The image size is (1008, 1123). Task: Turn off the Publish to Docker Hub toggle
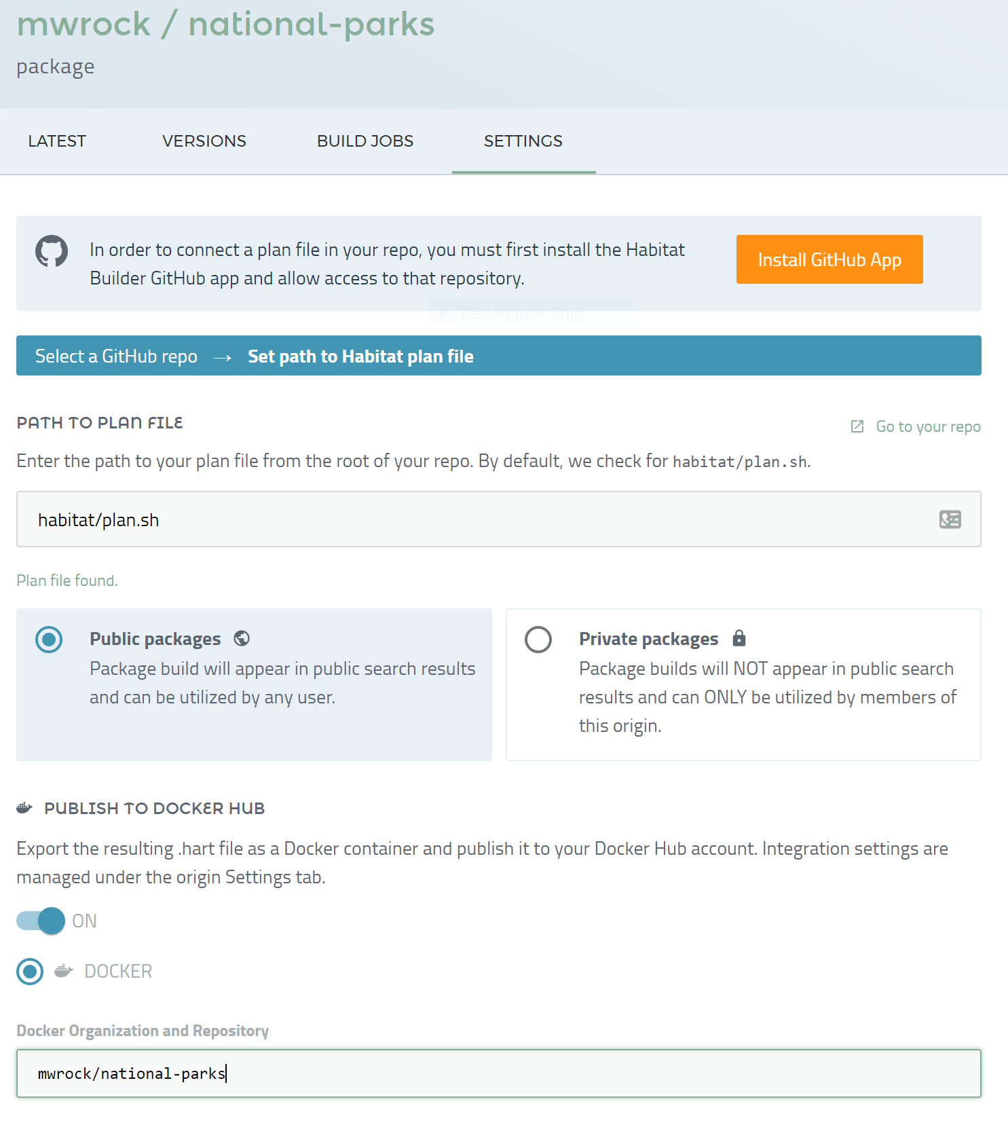[41, 921]
